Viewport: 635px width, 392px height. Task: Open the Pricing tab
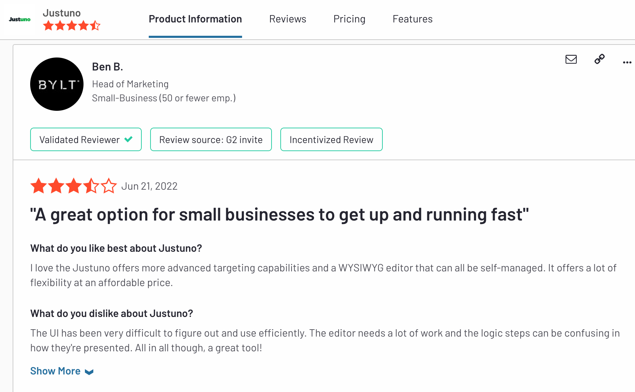click(x=349, y=19)
